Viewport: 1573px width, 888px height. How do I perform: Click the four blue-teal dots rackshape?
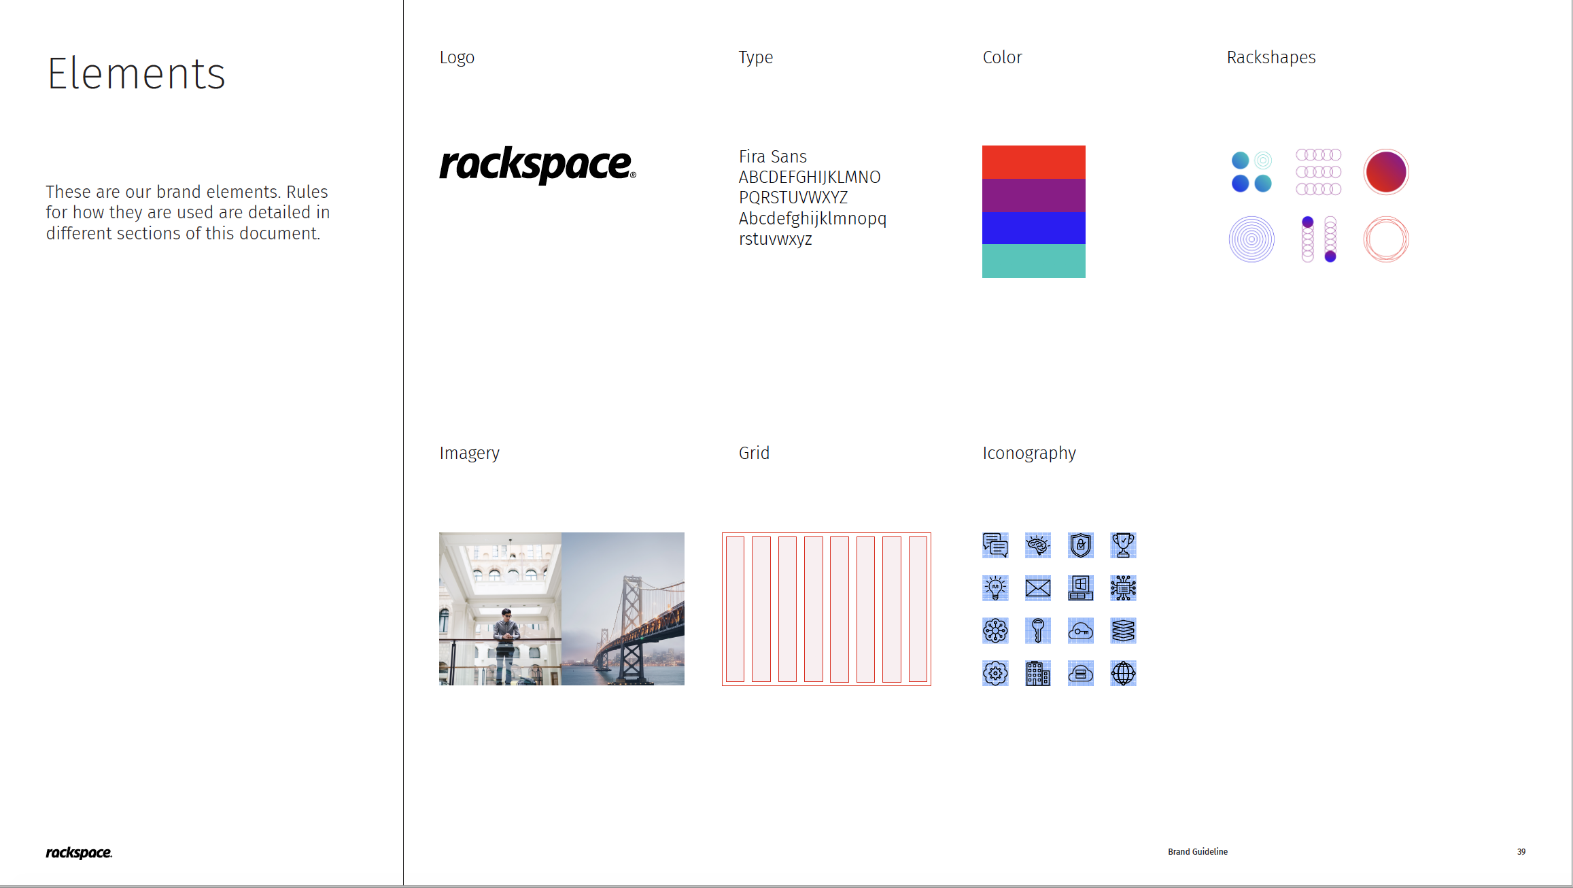(1251, 172)
